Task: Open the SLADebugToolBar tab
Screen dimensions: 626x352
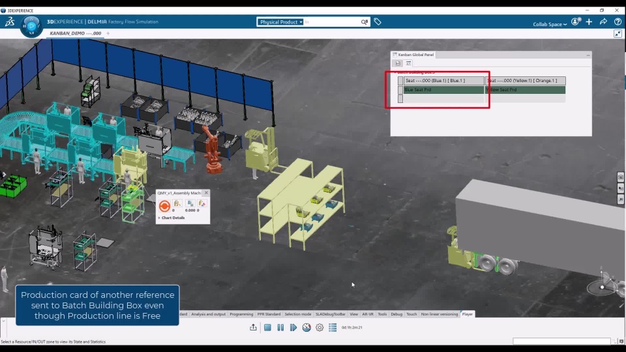Action: (x=331, y=314)
